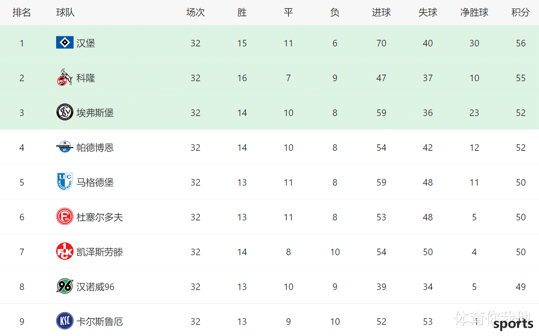The image size is (539, 336).
Task: Open the 凯泽斯劳滕 team name link
Action: [100, 252]
